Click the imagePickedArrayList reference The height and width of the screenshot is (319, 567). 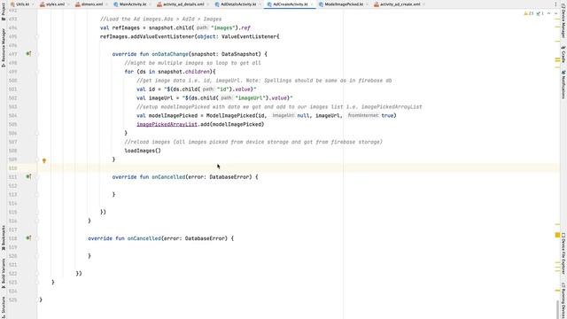click(167, 124)
